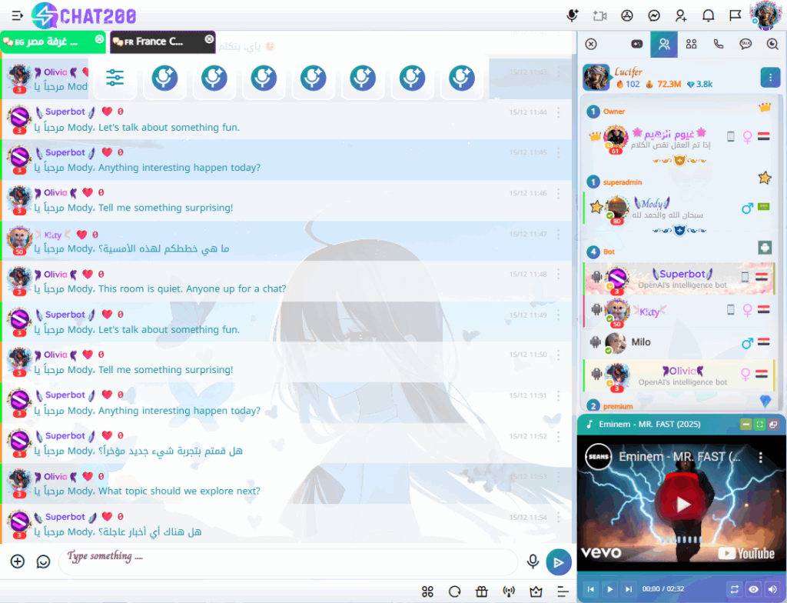Open the hamburger sidebar menu at top-left
787x603 pixels.
tap(16, 15)
